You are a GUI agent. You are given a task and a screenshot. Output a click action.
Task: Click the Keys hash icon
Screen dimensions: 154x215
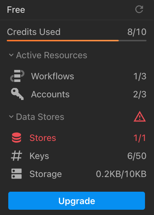point(17,156)
